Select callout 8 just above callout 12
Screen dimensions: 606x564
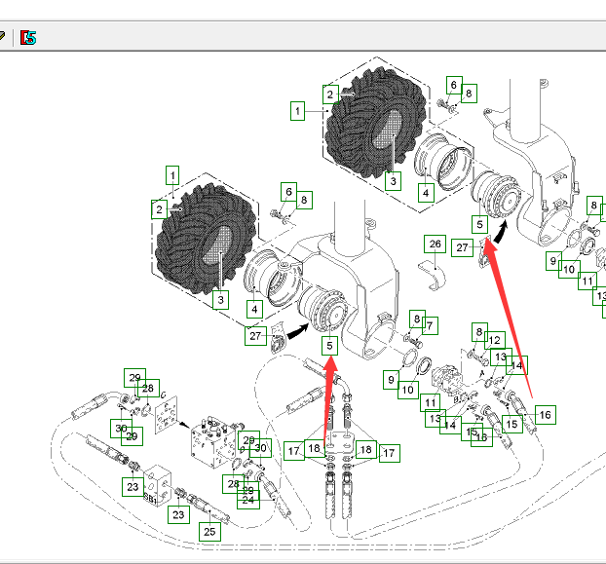pos(479,332)
